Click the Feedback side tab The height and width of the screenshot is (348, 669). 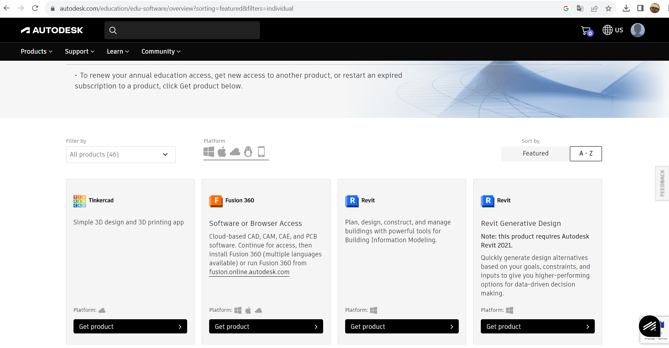pos(662,183)
